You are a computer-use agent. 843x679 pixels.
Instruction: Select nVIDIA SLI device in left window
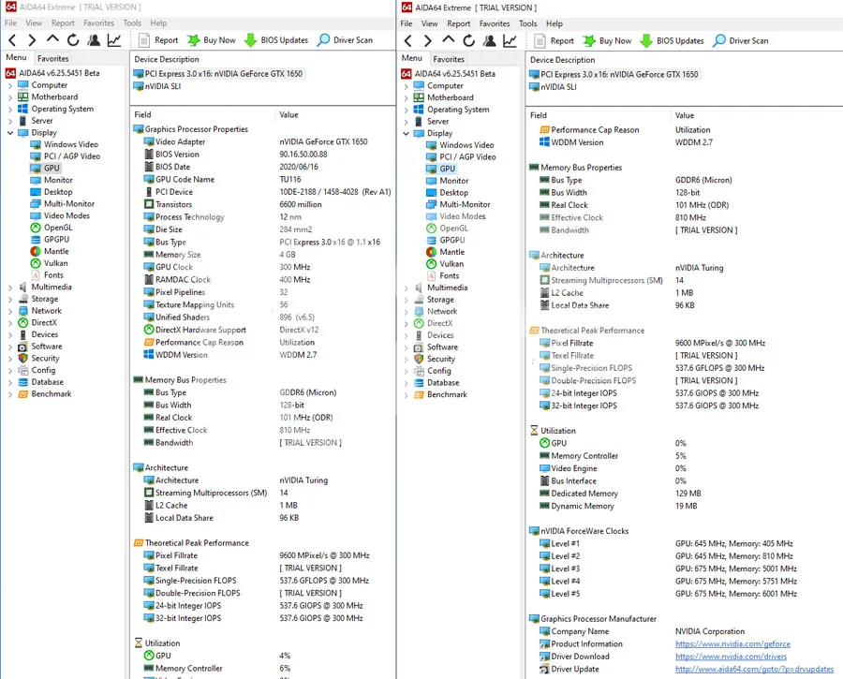pyautogui.click(x=157, y=86)
